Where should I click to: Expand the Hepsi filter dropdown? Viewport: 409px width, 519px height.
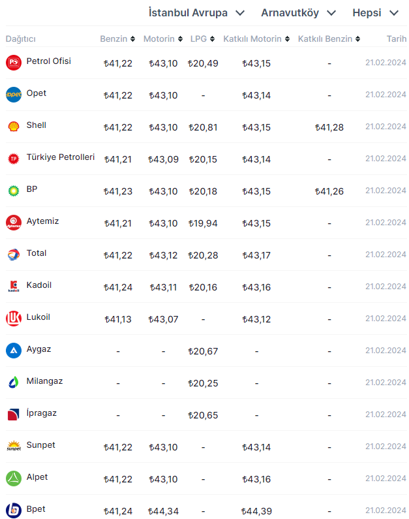375,13
